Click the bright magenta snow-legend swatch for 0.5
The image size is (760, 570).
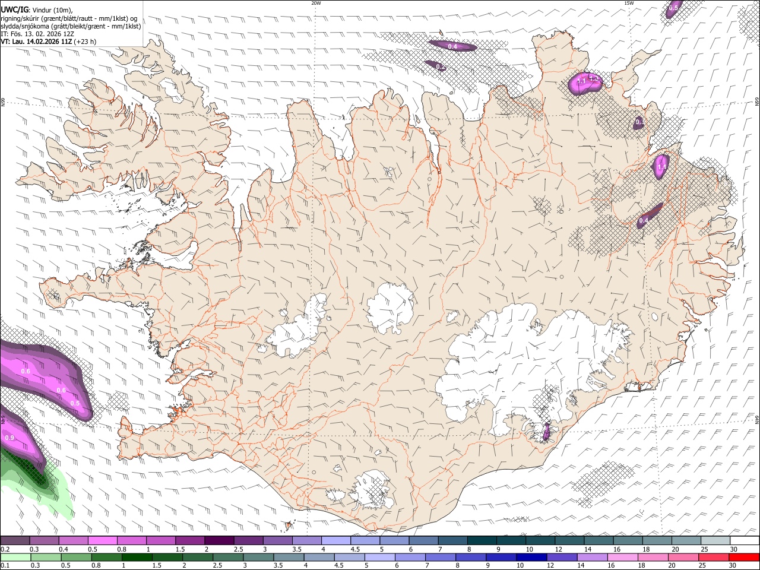[x=102, y=540]
